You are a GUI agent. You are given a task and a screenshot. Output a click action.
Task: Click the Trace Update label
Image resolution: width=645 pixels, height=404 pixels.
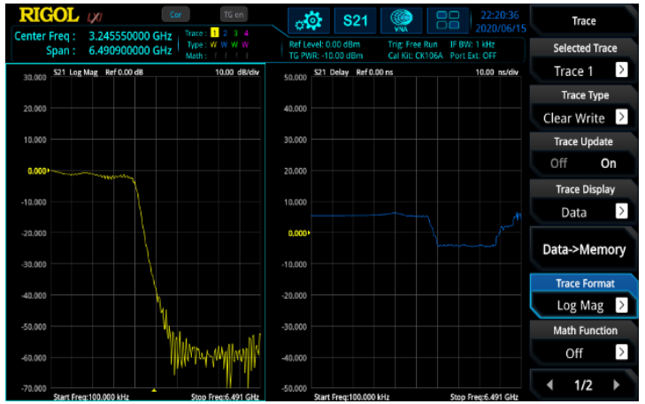click(x=583, y=141)
